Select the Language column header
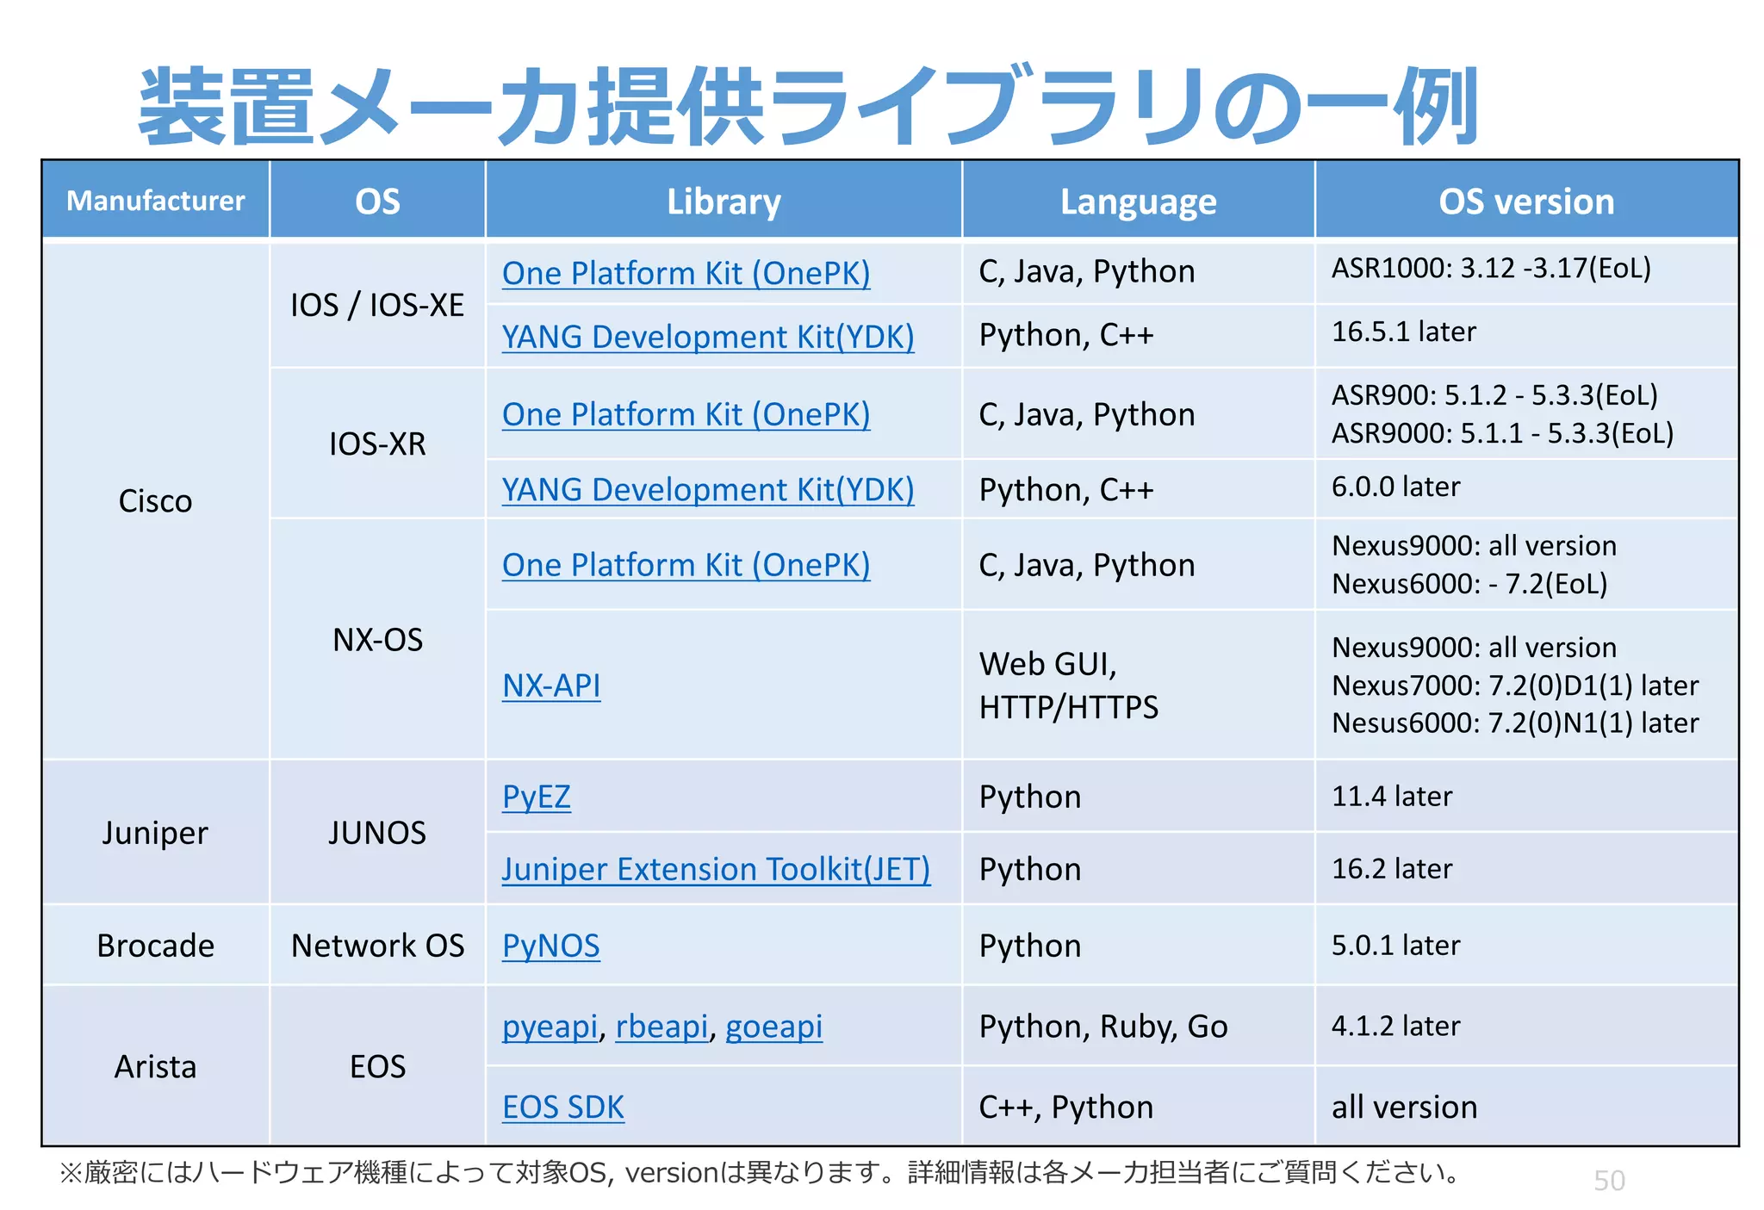 pos(1139,201)
